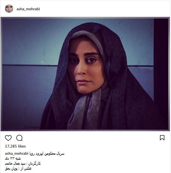Screen dimensions: 171x173
Task: Click the photo credit line عکس از
Action: point(18,169)
